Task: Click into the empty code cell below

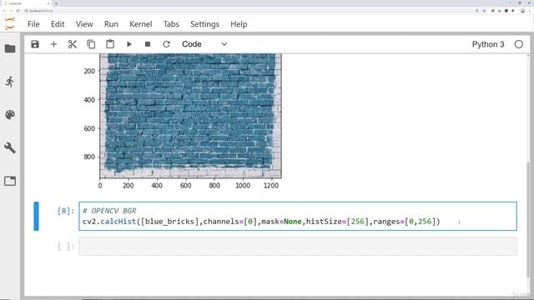Action: (x=298, y=247)
